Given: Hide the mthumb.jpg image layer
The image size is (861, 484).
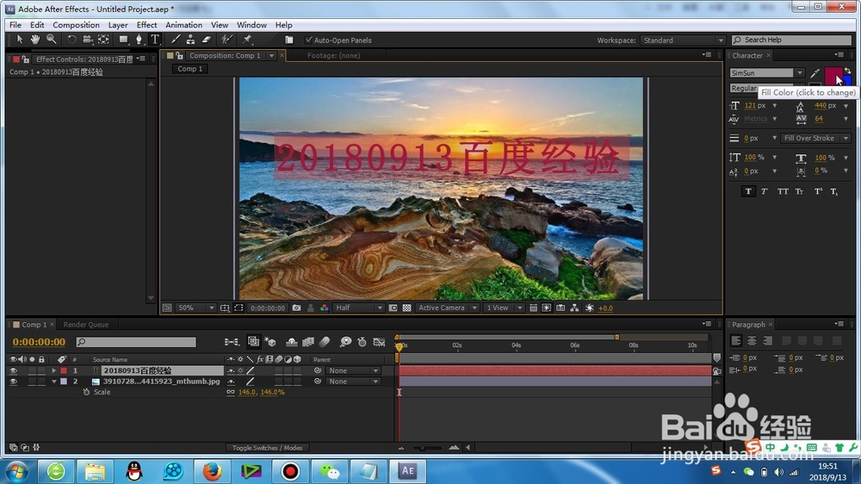Looking at the screenshot, I should (x=13, y=382).
